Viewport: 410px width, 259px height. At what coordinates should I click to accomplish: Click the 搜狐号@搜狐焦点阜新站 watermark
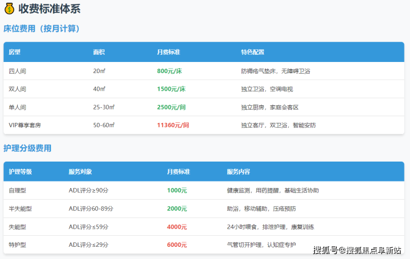click(357, 250)
